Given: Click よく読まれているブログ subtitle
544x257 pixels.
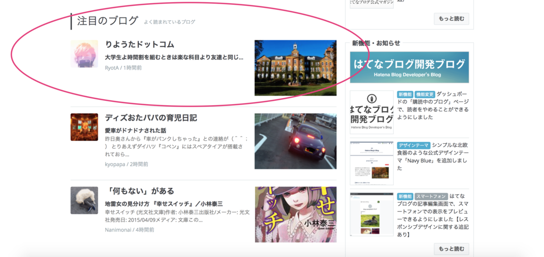Looking at the screenshot, I should click(x=169, y=22).
